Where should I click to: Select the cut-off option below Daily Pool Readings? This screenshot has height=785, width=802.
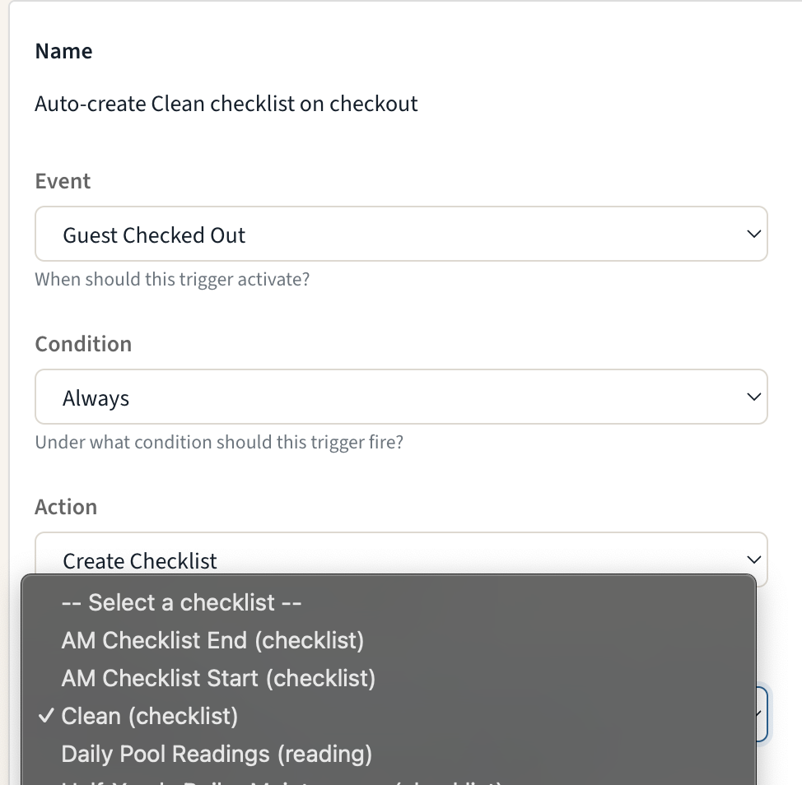tap(389, 780)
